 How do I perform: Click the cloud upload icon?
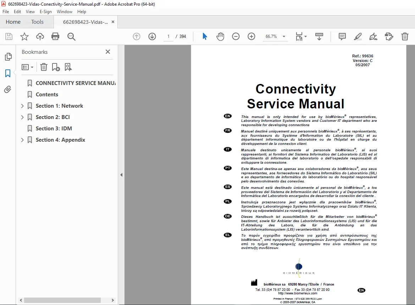tap(40, 36)
